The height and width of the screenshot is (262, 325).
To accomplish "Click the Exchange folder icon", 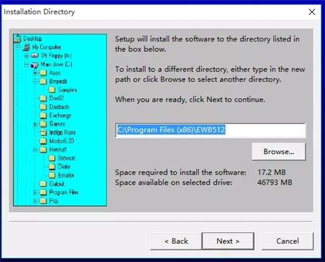I will coord(44,115).
